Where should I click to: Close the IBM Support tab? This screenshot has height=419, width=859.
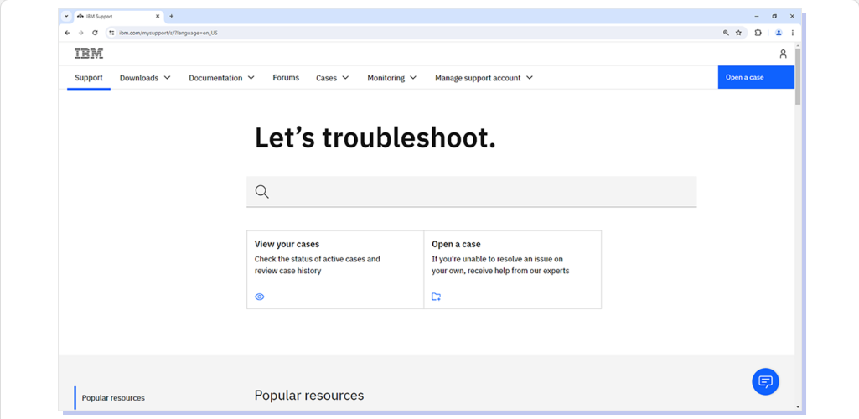click(x=158, y=17)
